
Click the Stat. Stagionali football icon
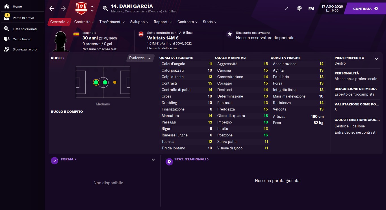pos(169,162)
